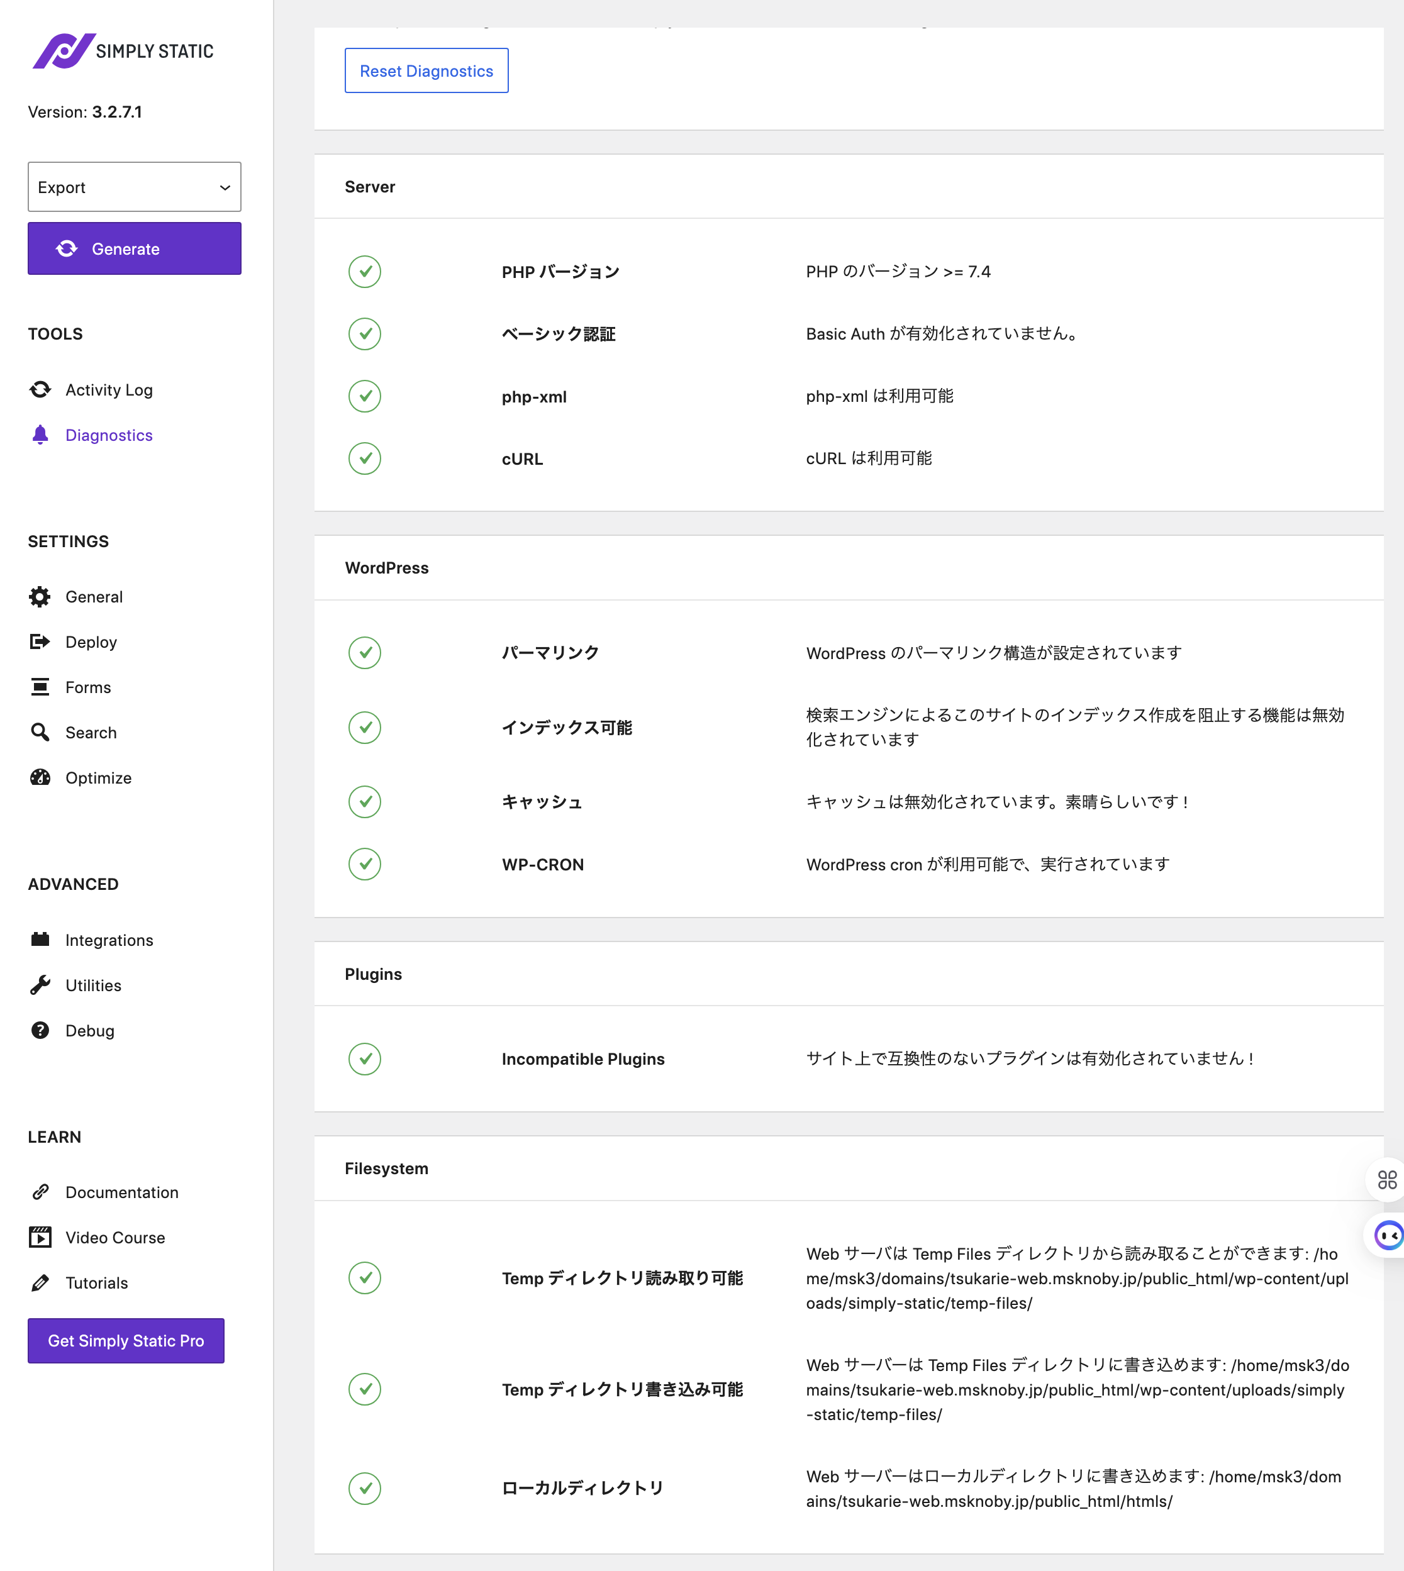Click the Utilities wrench icon
Image resolution: width=1404 pixels, height=1571 pixels.
[x=40, y=985]
